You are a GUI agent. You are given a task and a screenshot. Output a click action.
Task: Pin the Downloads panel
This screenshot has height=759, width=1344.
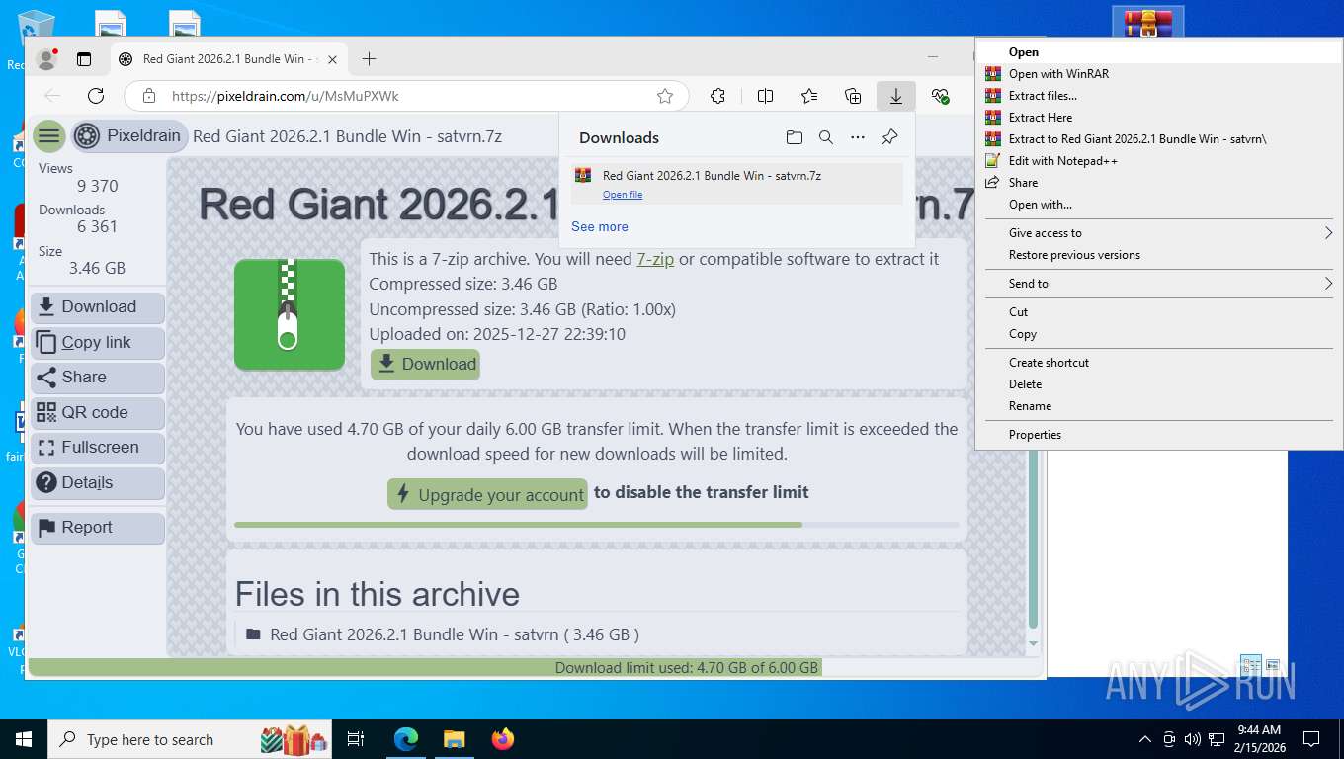[x=889, y=137]
